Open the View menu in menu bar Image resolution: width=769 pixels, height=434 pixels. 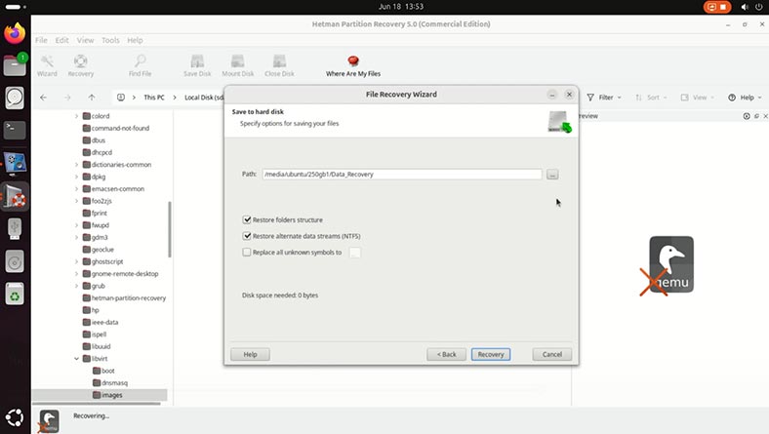coord(85,40)
